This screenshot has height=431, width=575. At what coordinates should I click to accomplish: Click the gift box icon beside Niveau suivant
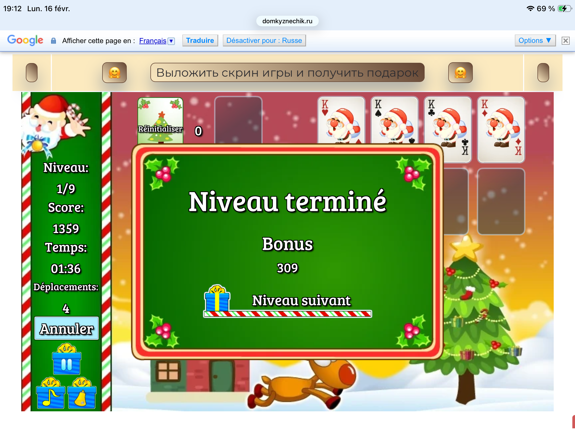point(217,299)
